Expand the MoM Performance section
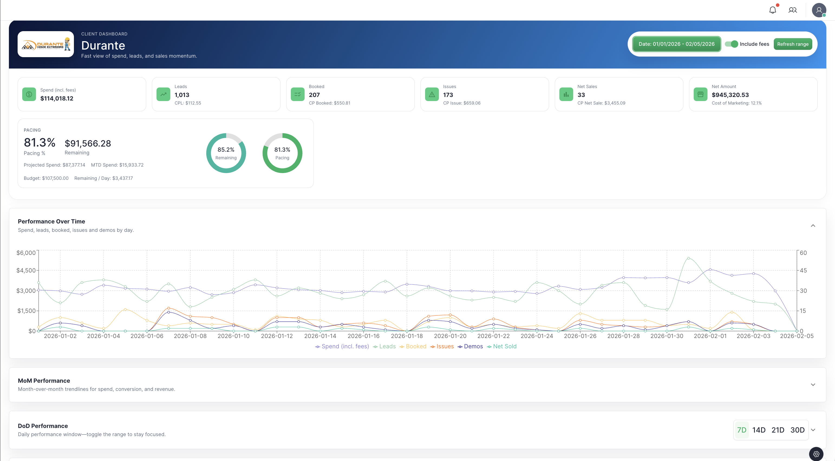Screen dimensions: 835x461 point(813,385)
